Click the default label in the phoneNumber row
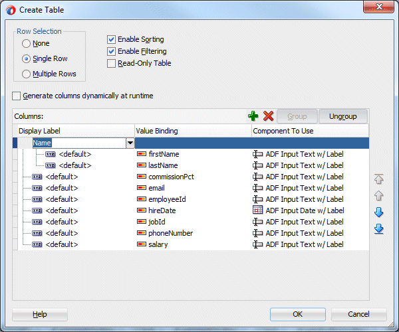The width and height of the screenshot is (399, 332). (x=62, y=233)
